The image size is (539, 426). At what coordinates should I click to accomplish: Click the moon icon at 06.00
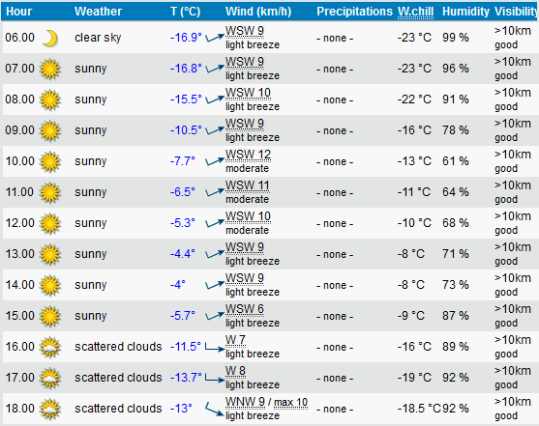[50, 39]
